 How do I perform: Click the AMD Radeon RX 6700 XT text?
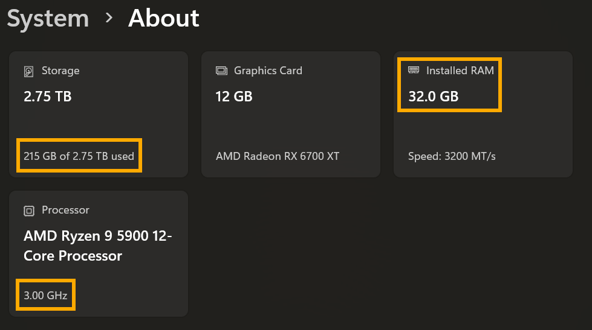(x=278, y=156)
